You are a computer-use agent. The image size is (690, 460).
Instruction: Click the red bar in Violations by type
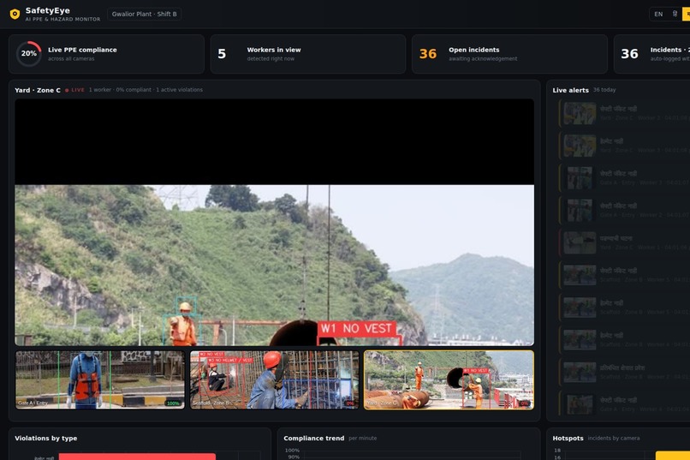137,457
